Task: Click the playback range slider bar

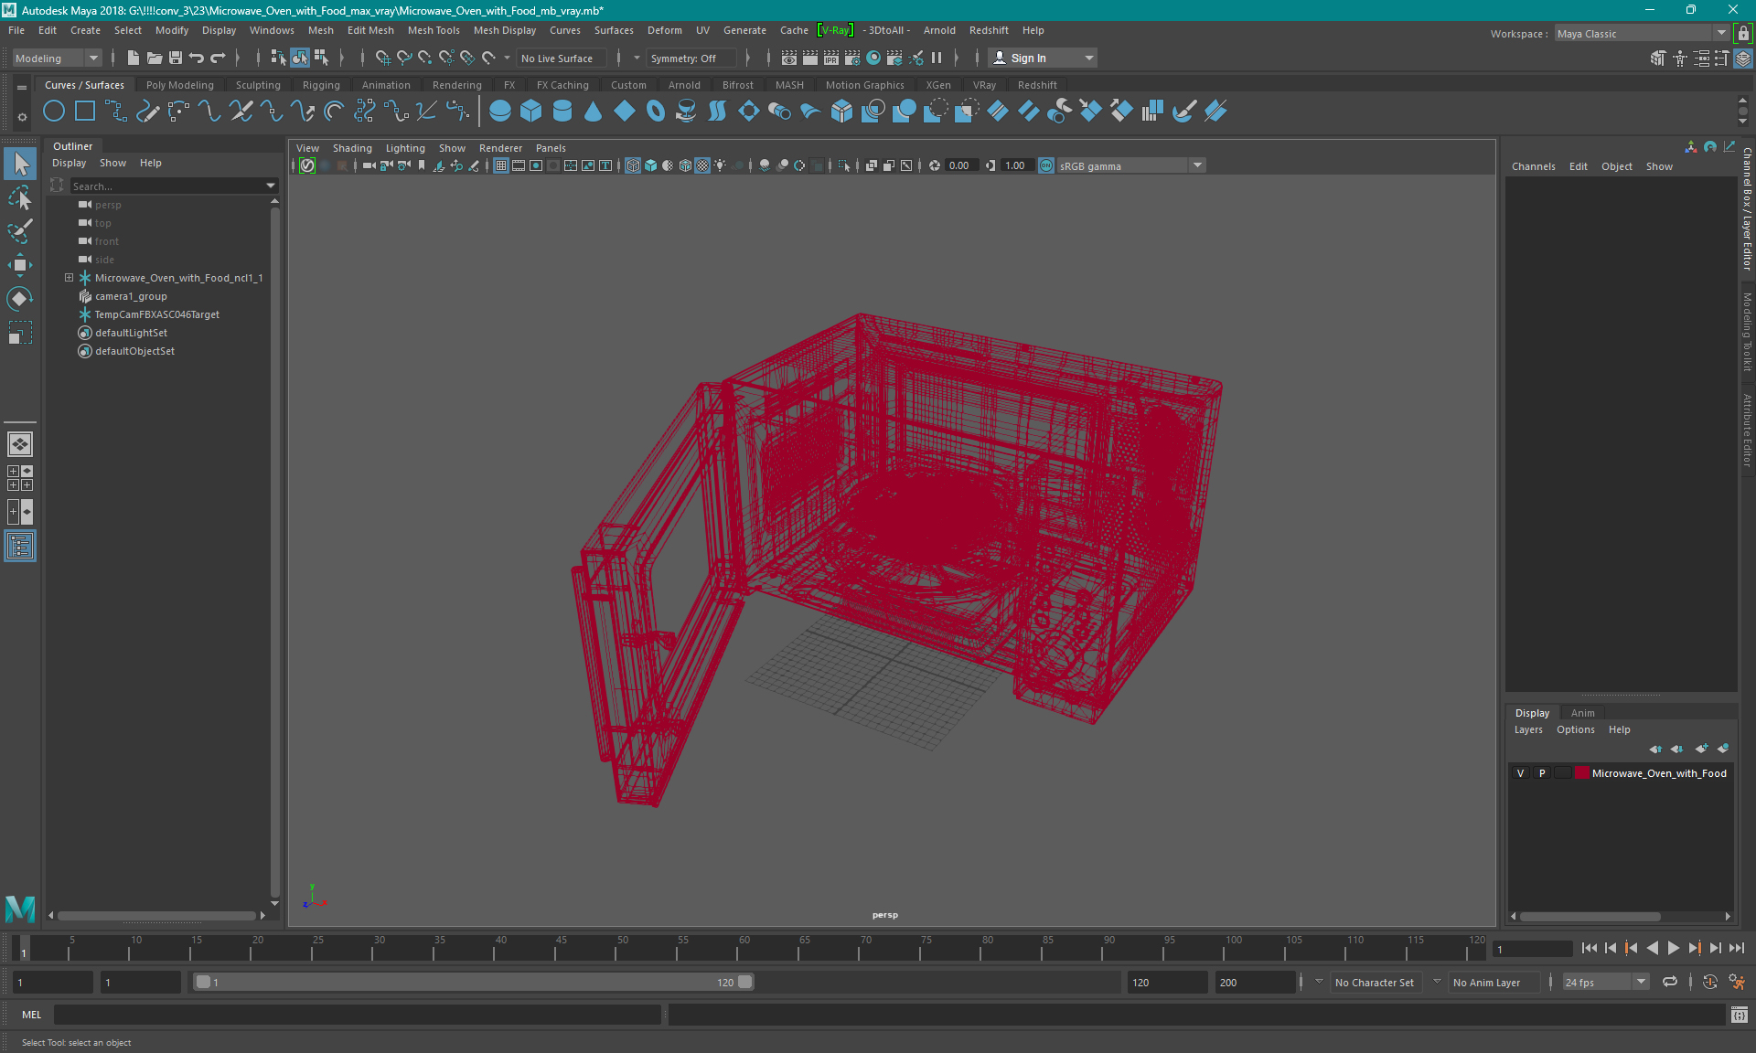Action: click(x=474, y=982)
